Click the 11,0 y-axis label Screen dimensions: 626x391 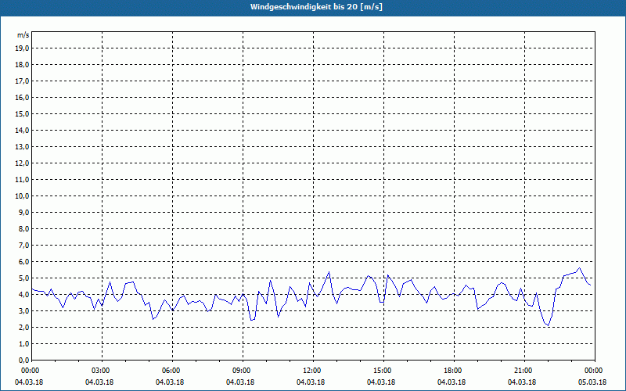23,180
